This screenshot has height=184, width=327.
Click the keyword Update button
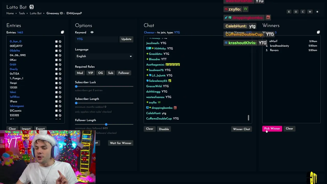[x=126, y=39]
